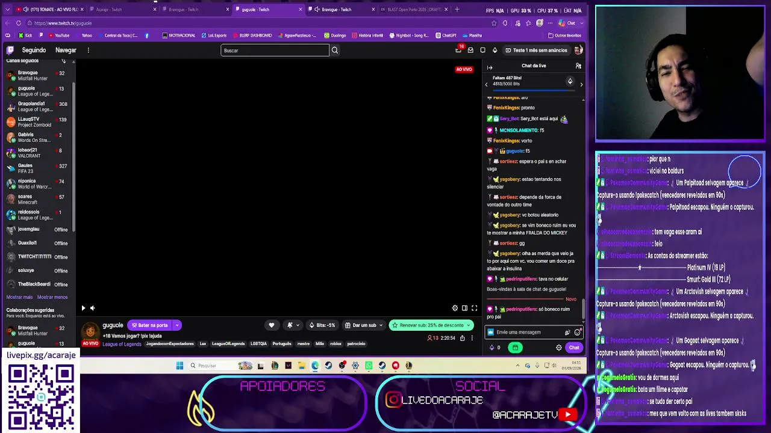Show hidden system tray icons

pyautogui.click(x=517, y=365)
